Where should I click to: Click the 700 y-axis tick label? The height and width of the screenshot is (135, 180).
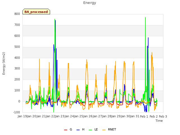click(x=17, y=25)
